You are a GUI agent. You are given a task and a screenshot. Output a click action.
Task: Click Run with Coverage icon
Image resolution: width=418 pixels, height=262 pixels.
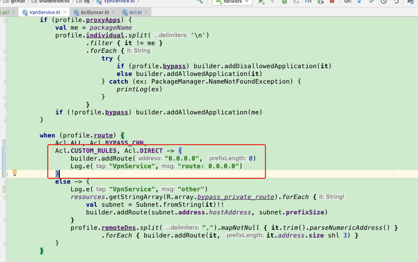pos(296,2)
